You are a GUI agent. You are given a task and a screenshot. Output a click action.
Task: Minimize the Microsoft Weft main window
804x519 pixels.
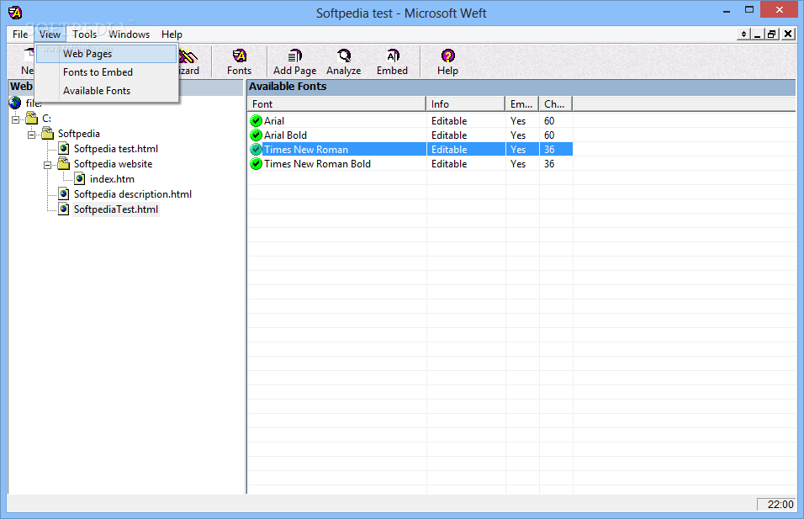[726, 11]
